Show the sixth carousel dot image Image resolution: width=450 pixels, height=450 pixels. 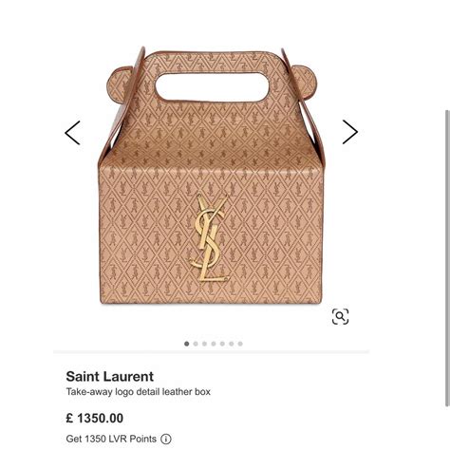(x=232, y=344)
